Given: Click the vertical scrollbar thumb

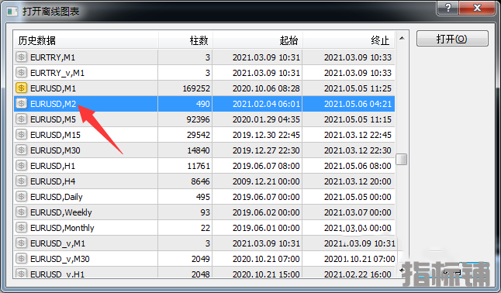Looking at the screenshot, I should coord(402,159).
